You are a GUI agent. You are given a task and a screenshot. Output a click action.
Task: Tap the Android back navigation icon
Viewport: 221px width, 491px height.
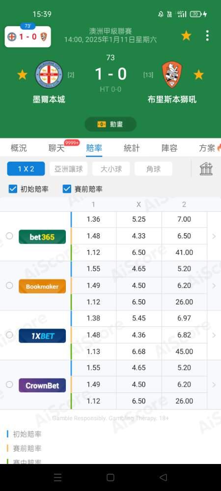pos(163,477)
